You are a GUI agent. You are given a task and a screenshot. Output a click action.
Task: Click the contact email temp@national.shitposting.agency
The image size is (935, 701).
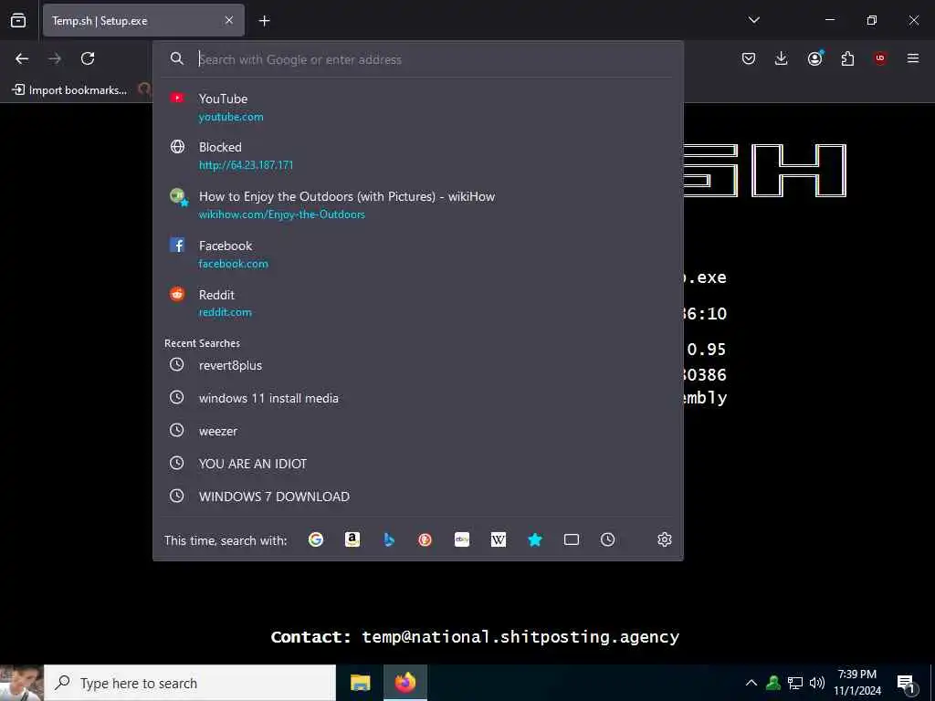tap(520, 637)
